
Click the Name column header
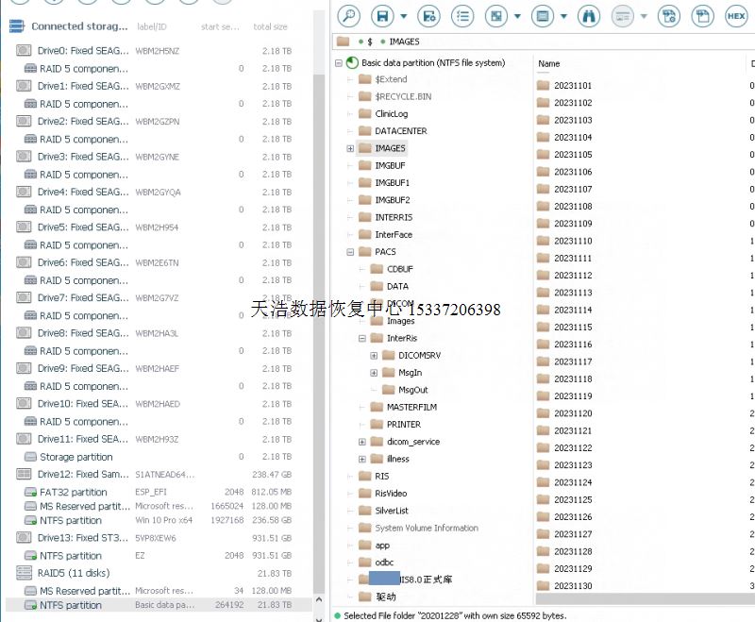(549, 64)
